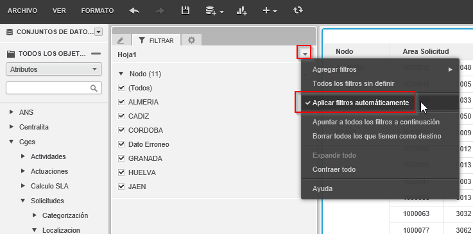Open the ARCHIVO menu
The width and height of the screenshot is (473, 234).
[x=22, y=11]
